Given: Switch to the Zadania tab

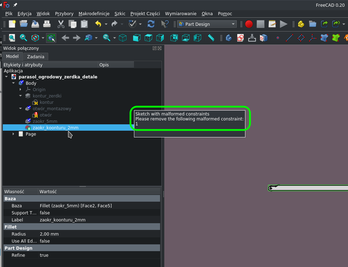Looking at the screenshot, I should click(x=36, y=57).
